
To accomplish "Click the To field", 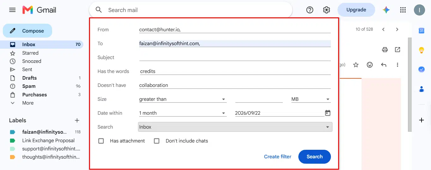I will click(x=235, y=44).
